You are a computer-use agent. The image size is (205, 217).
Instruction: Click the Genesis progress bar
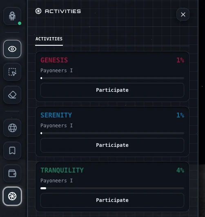112,78
